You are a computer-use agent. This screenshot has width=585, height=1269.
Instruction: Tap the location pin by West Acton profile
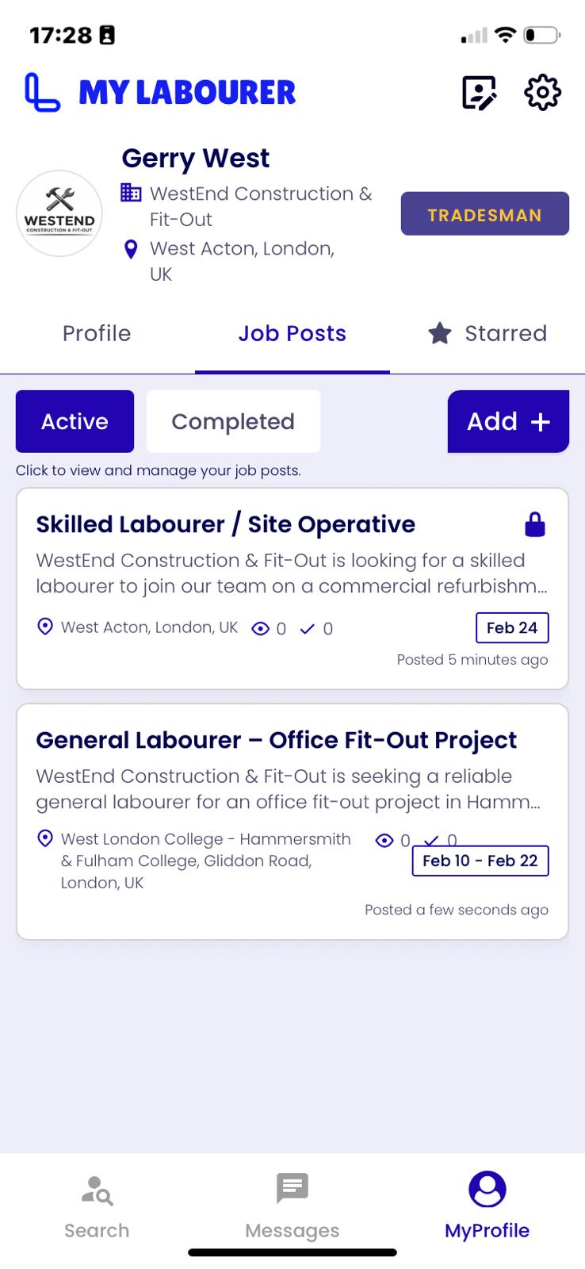(132, 249)
